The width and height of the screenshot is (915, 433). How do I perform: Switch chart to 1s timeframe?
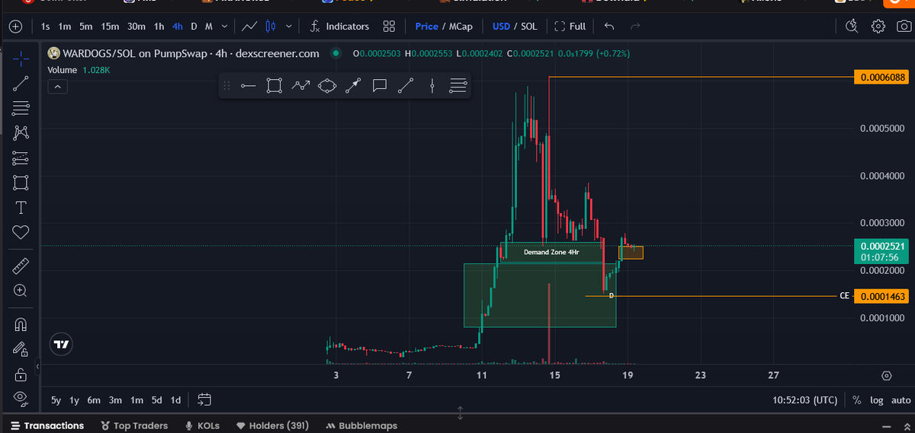pos(46,27)
